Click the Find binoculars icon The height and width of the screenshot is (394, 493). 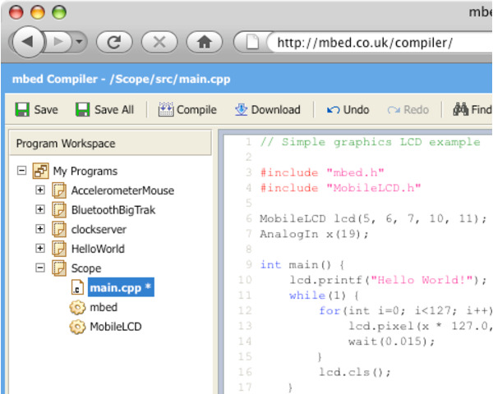pos(459,110)
